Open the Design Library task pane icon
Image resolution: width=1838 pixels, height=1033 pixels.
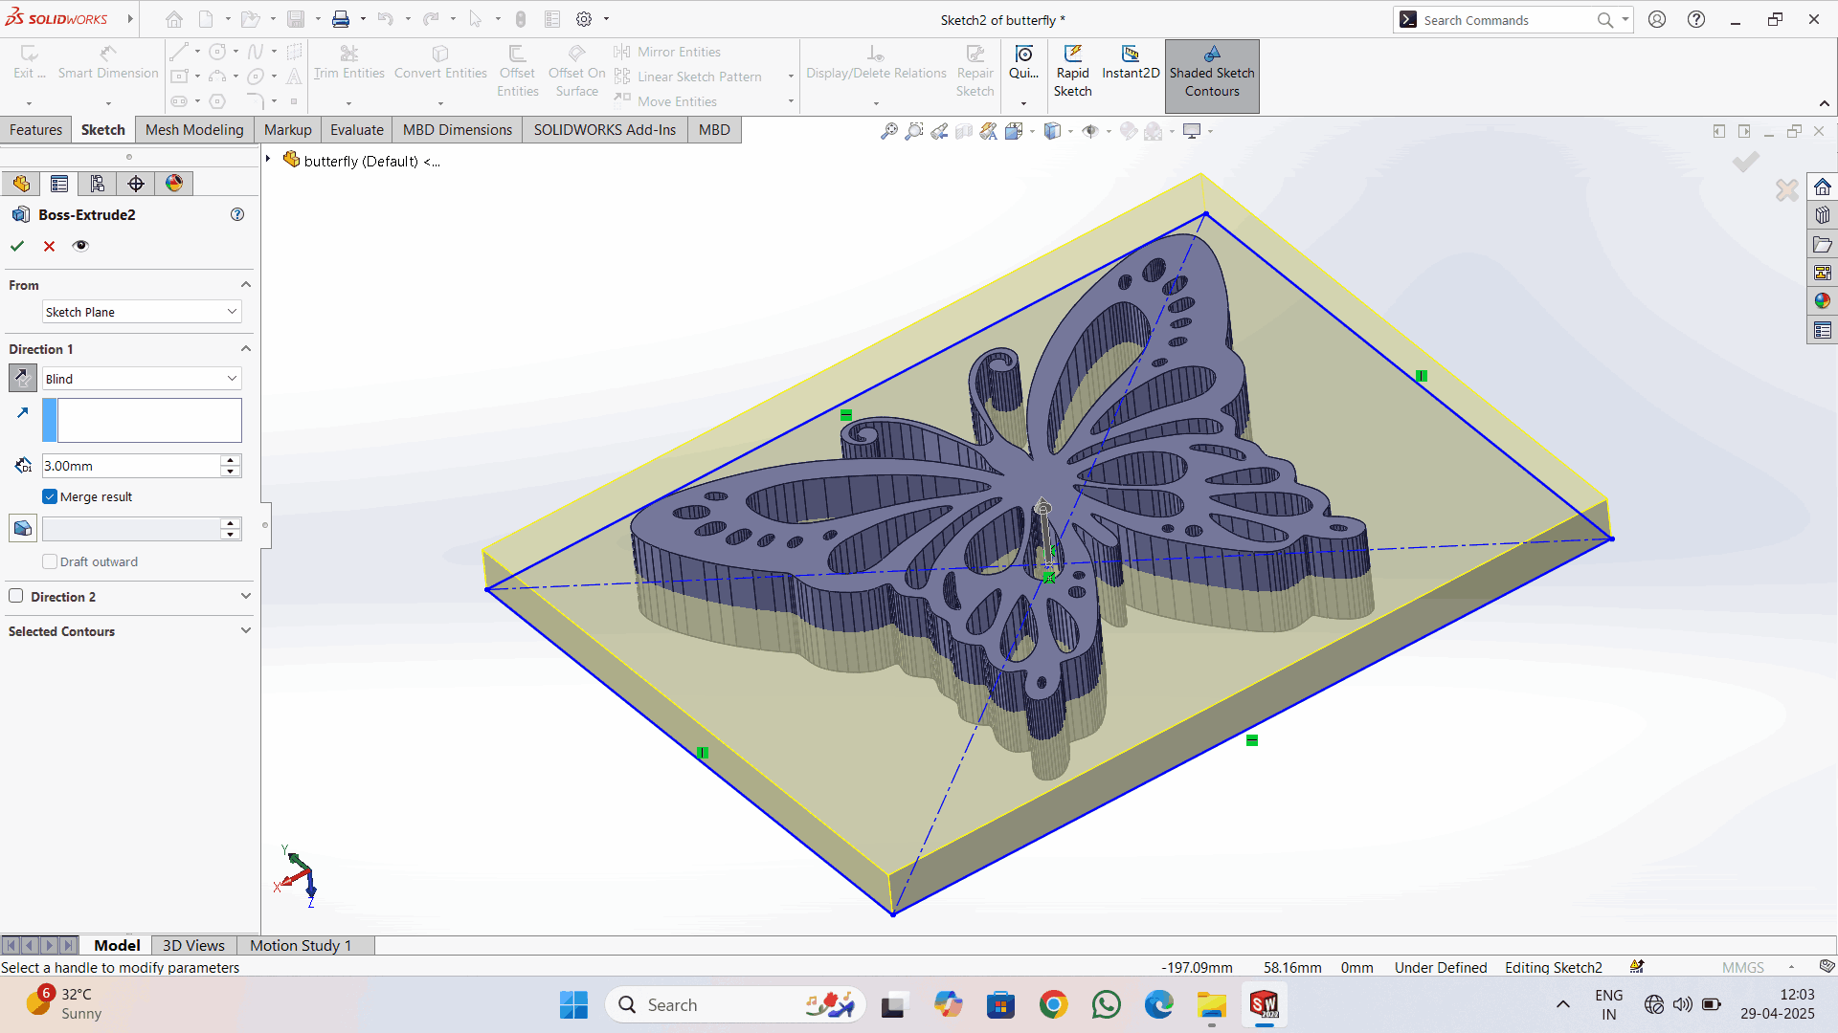point(1822,215)
